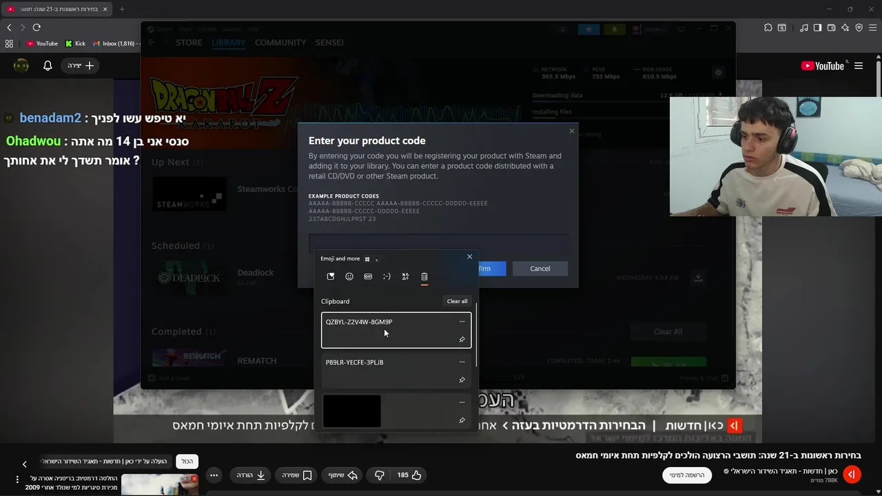Toggle the browser sidebar panel icon
Viewport: 882px width, 496px height.
pyautogui.click(x=817, y=28)
